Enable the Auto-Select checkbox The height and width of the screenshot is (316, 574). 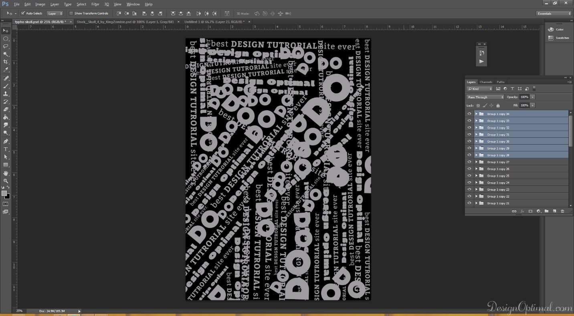(x=23, y=13)
